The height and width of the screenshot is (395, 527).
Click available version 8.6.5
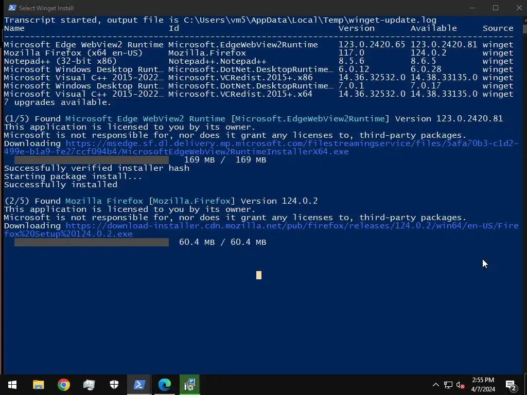pyautogui.click(x=424, y=61)
